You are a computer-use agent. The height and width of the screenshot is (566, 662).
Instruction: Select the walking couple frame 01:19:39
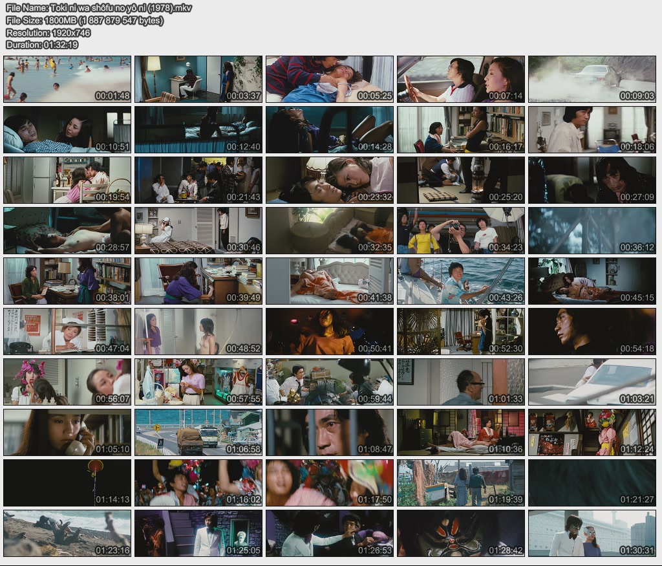(x=461, y=483)
